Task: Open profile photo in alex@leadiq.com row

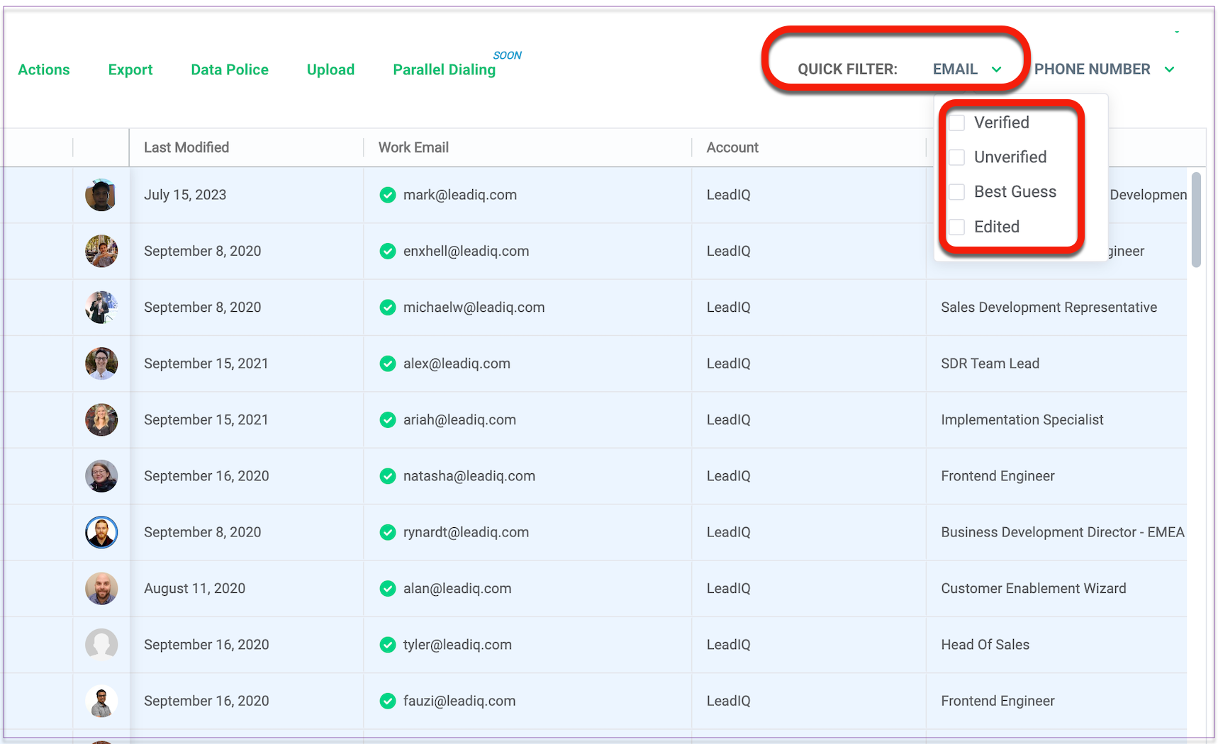Action: point(101,363)
